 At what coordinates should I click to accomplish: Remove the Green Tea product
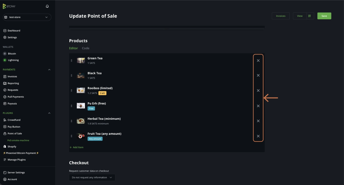pyautogui.click(x=258, y=61)
